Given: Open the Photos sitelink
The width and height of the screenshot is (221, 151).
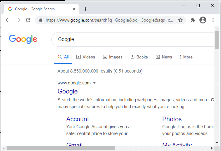Looking at the screenshot, I should [x=172, y=119].
